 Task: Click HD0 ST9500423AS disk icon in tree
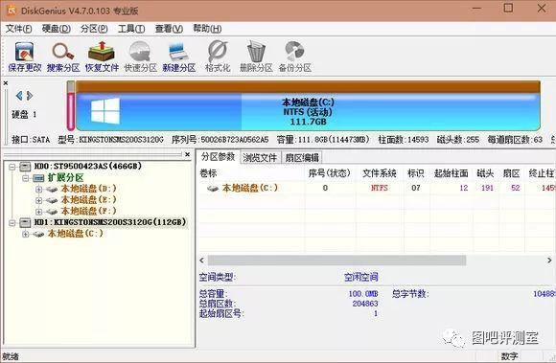click(25, 166)
